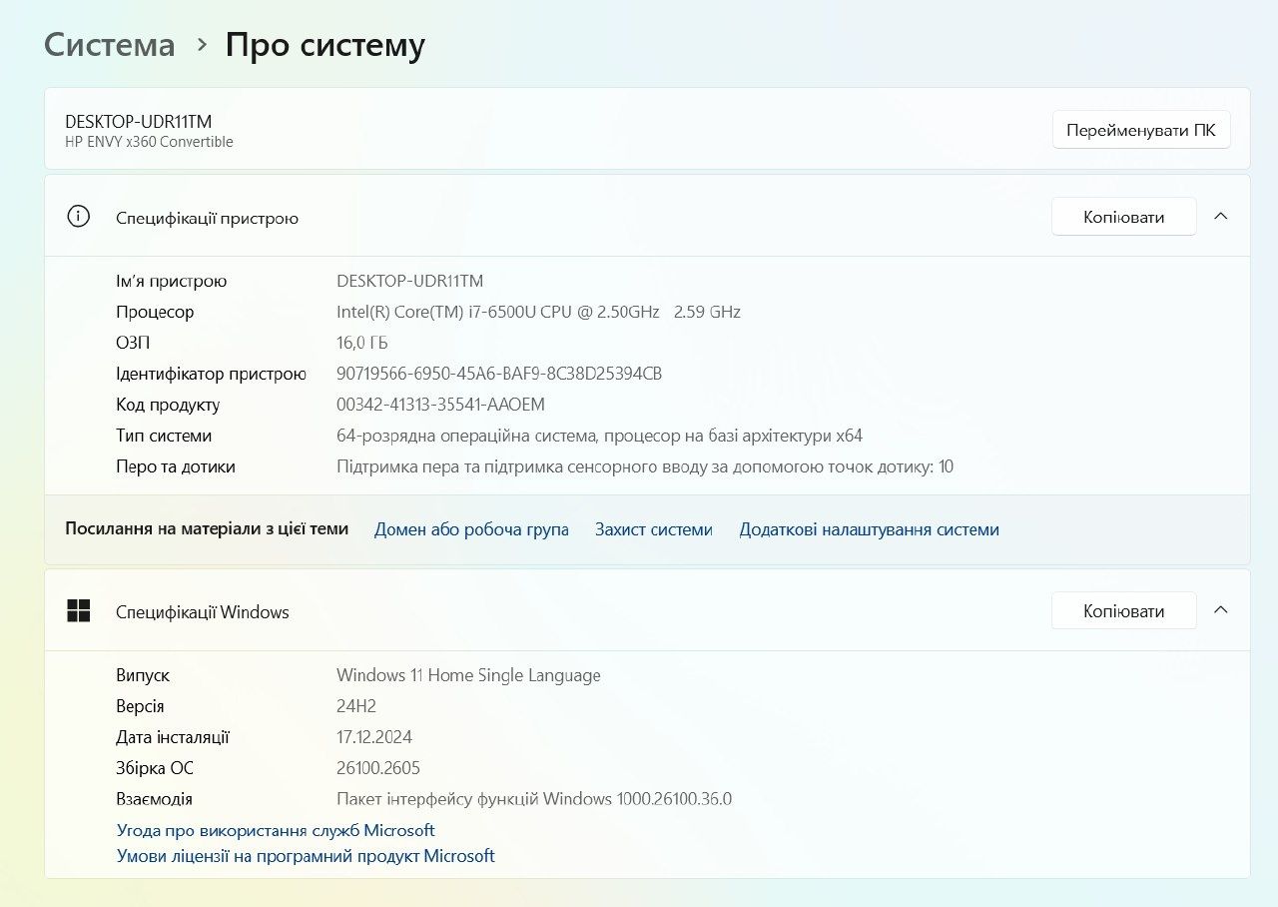
Task: Open Домен або робоча група link
Action: 471,529
